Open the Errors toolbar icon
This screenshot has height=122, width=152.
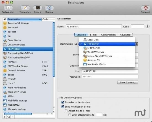(x=38, y=8)
